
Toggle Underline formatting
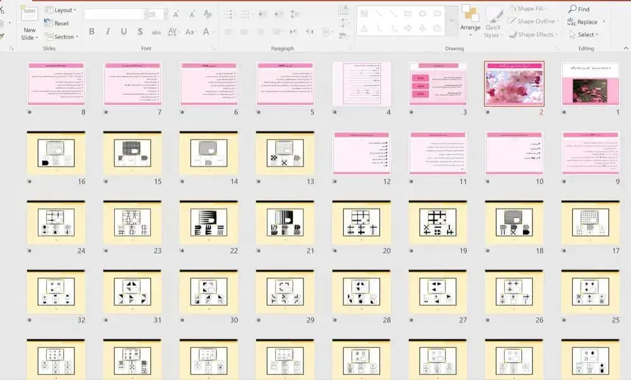tap(124, 32)
